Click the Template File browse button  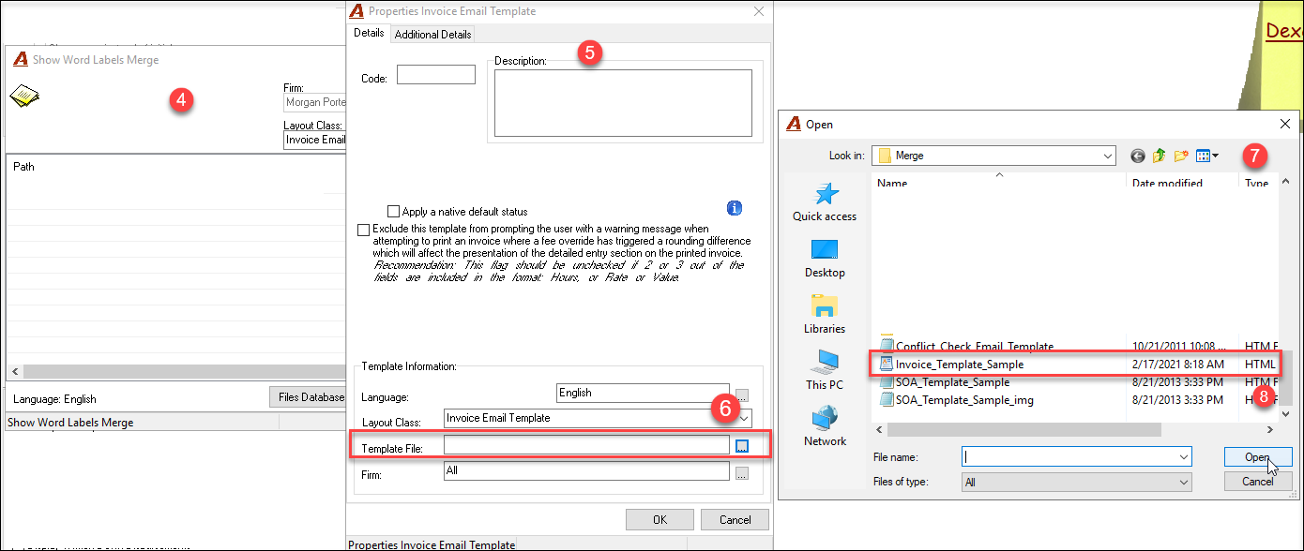tap(742, 446)
